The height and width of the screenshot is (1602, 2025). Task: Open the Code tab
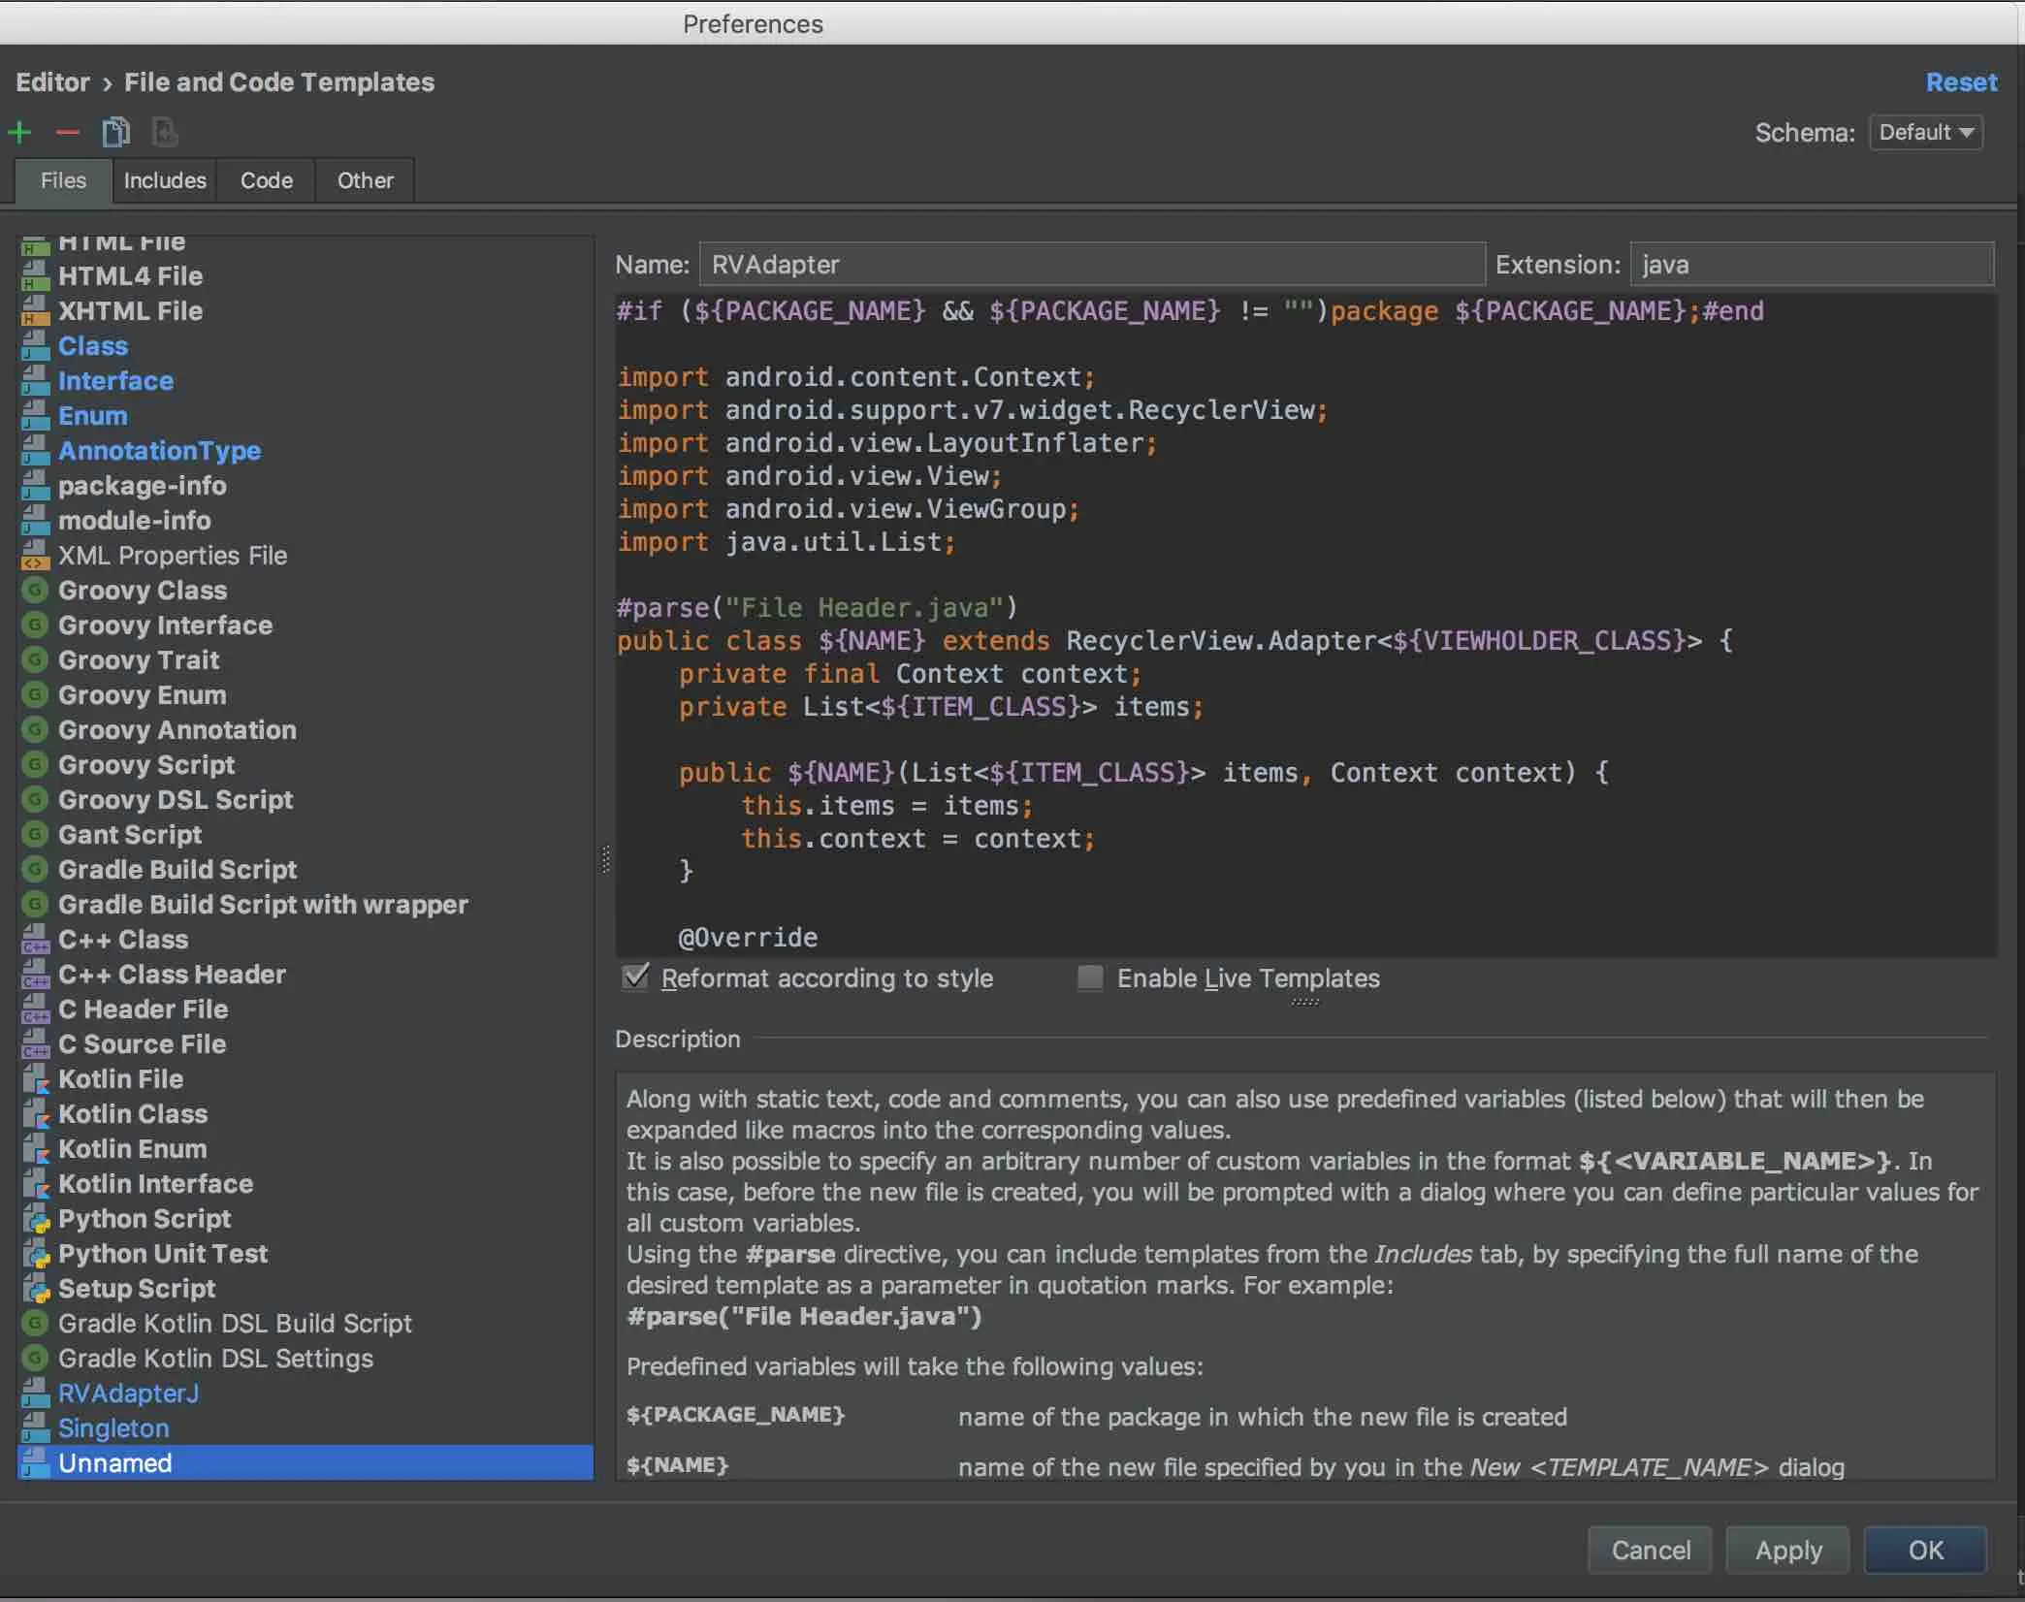pos(266,180)
